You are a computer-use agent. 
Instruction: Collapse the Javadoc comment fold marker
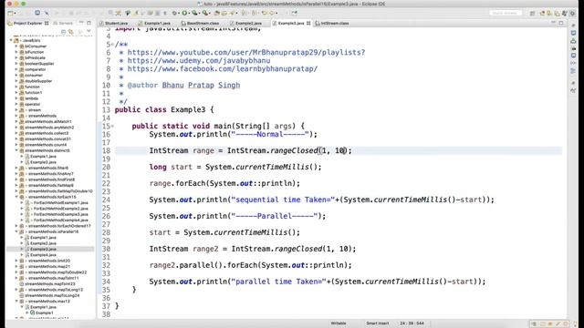(x=112, y=45)
